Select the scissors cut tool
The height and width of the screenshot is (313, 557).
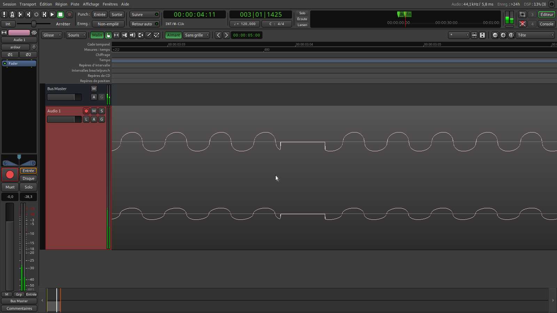[x=124, y=35]
